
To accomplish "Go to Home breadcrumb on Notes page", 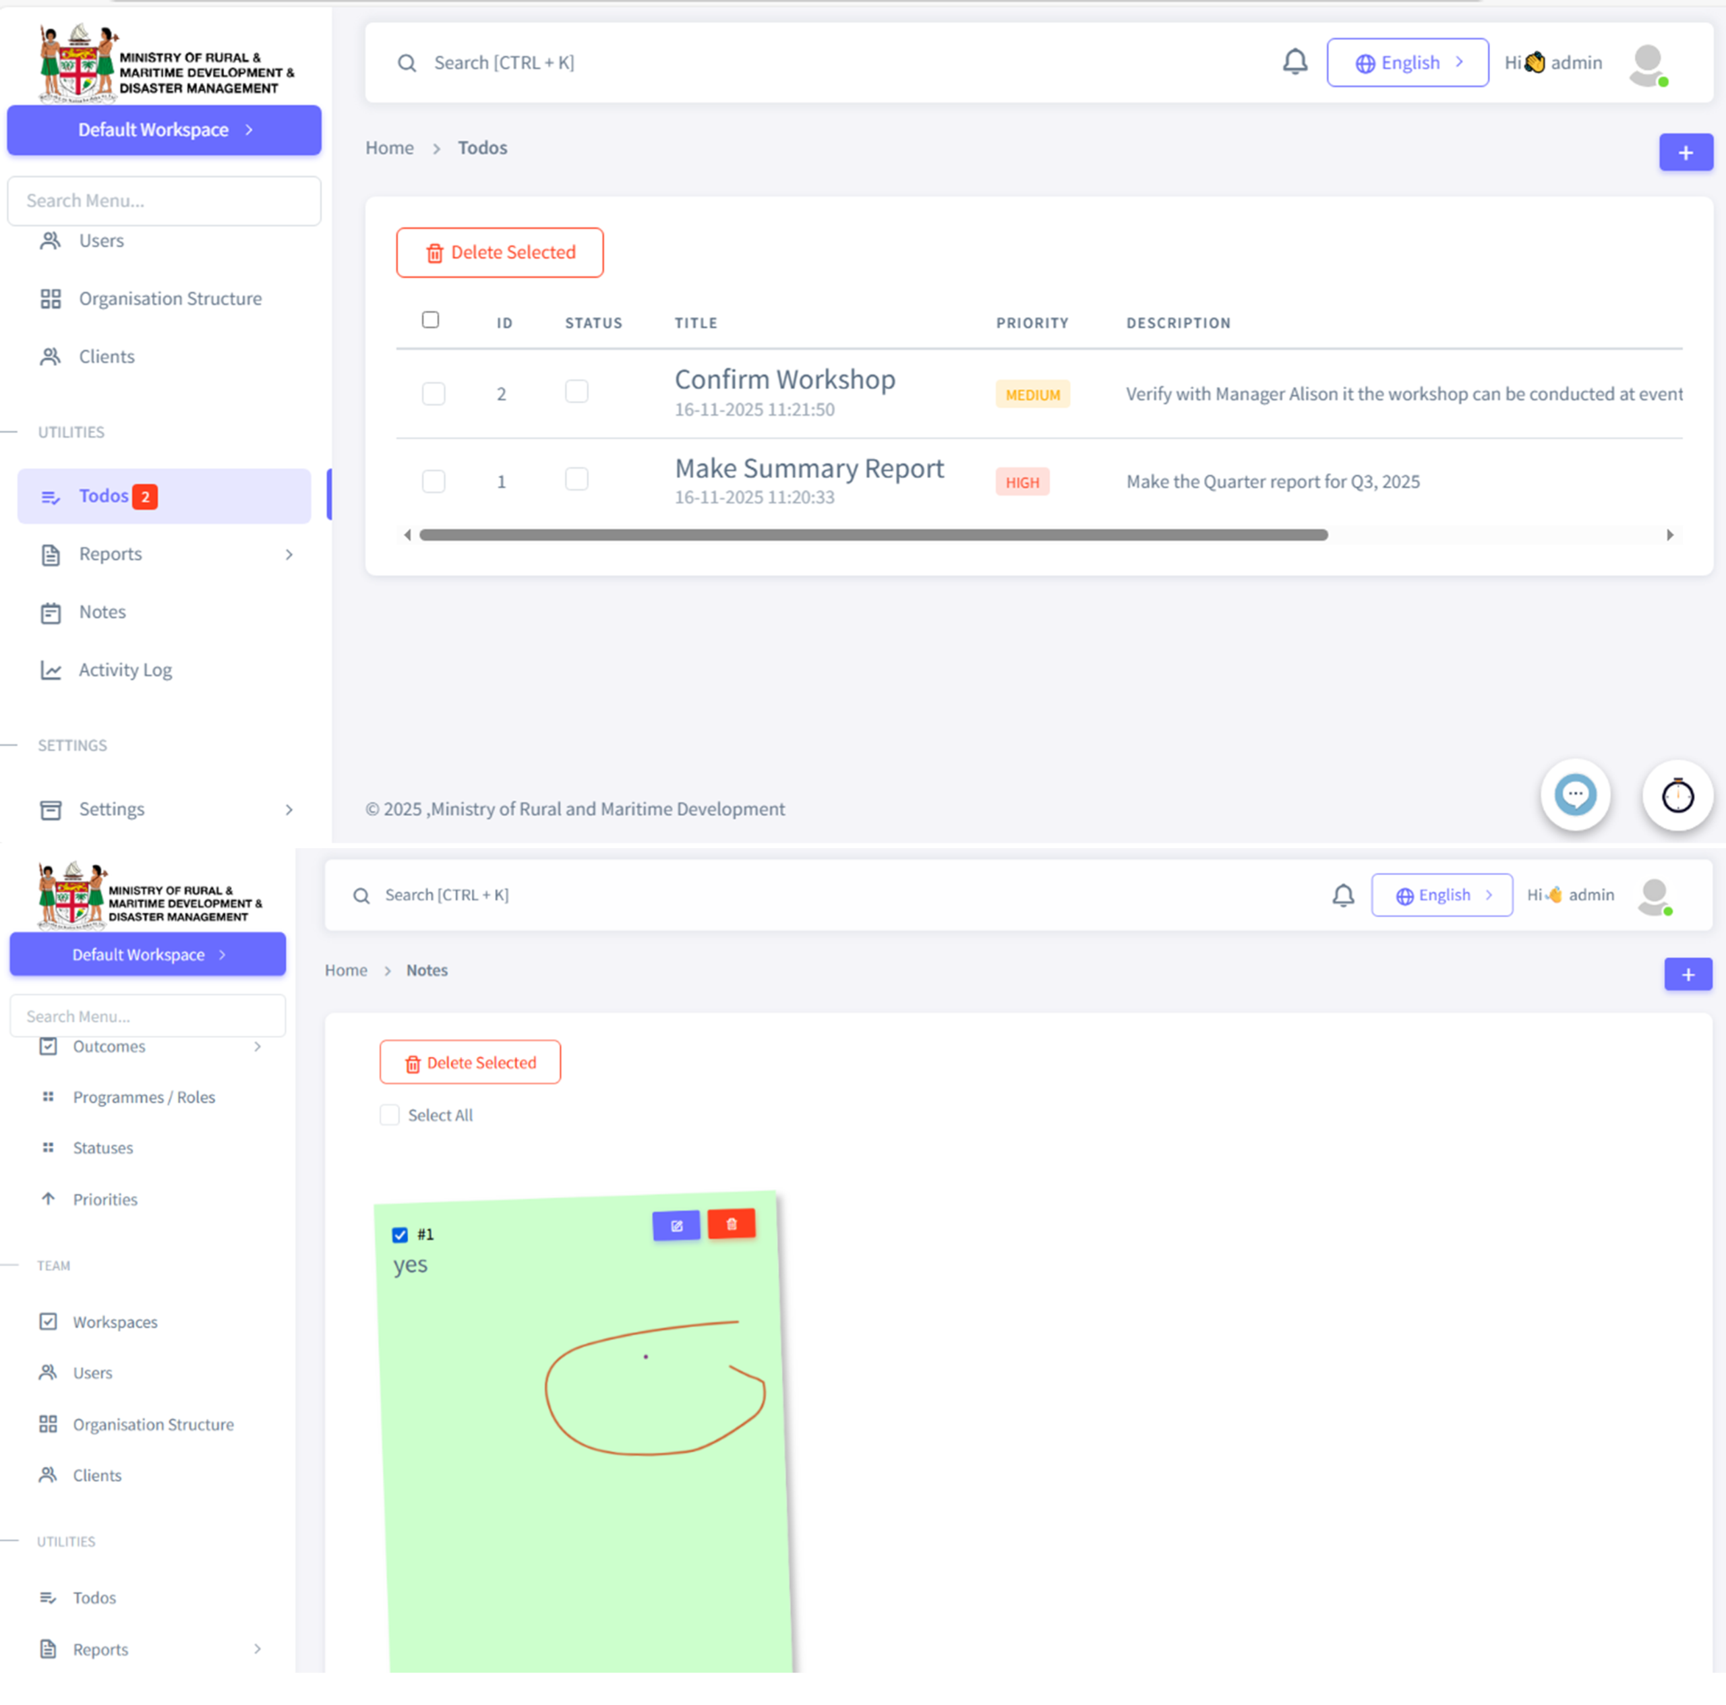I will point(346,970).
